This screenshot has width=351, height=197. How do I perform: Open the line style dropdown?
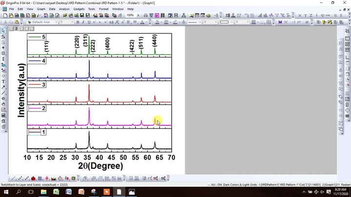[x=200, y=22]
